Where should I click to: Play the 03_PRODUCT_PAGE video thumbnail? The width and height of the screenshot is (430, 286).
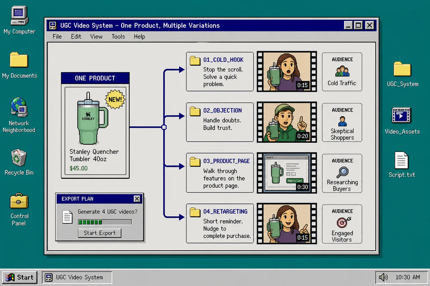(287, 173)
